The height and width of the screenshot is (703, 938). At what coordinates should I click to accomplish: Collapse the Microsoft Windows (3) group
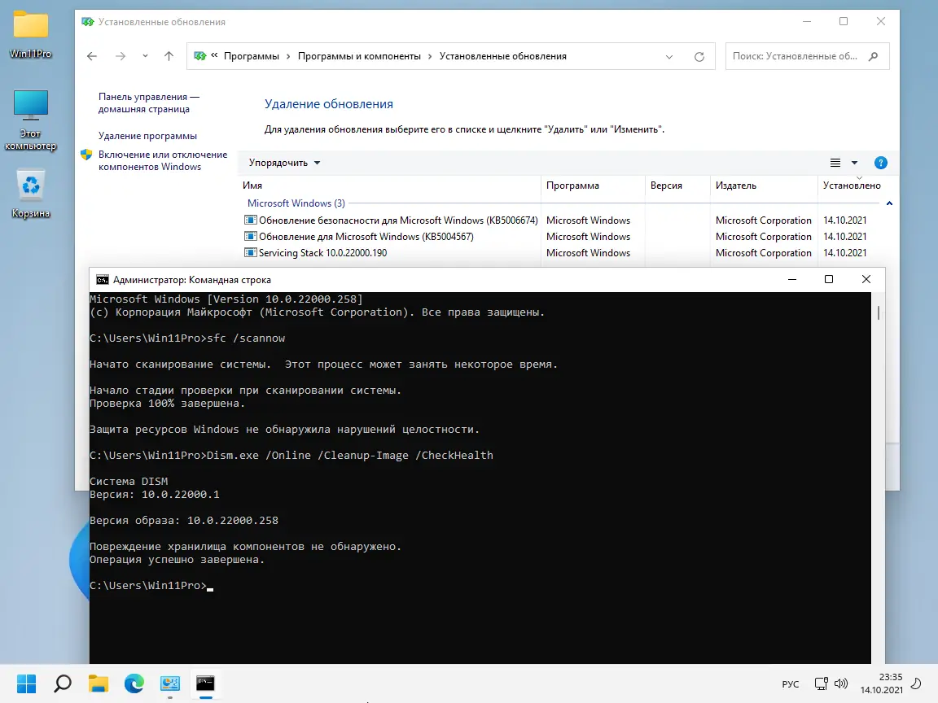tap(890, 203)
